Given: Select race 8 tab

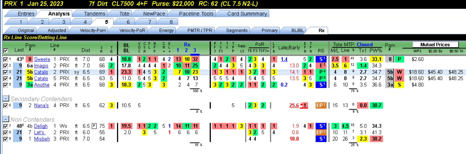Looking at the screenshot, I should click(171, 22).
